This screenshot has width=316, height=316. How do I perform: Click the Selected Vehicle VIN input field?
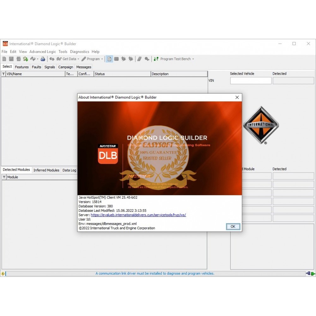point(251,81)
